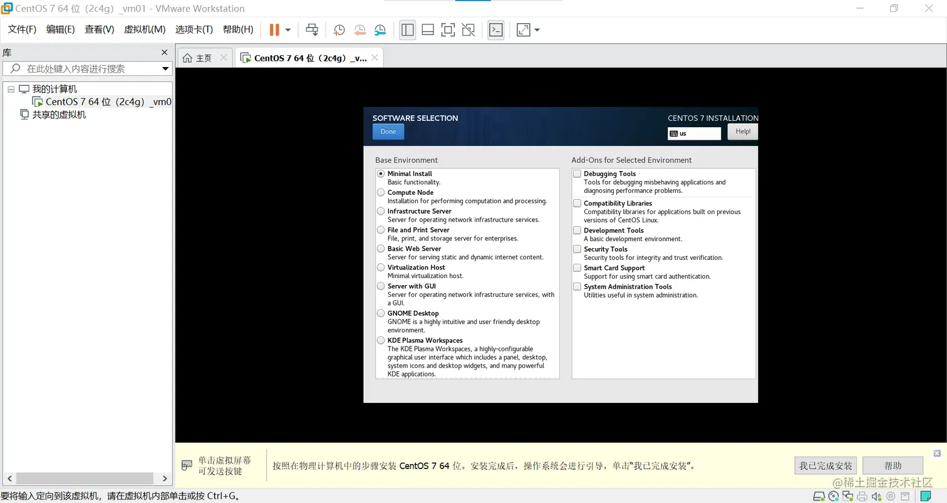Click the library panel horizontal scrollbar

point(87,478)
